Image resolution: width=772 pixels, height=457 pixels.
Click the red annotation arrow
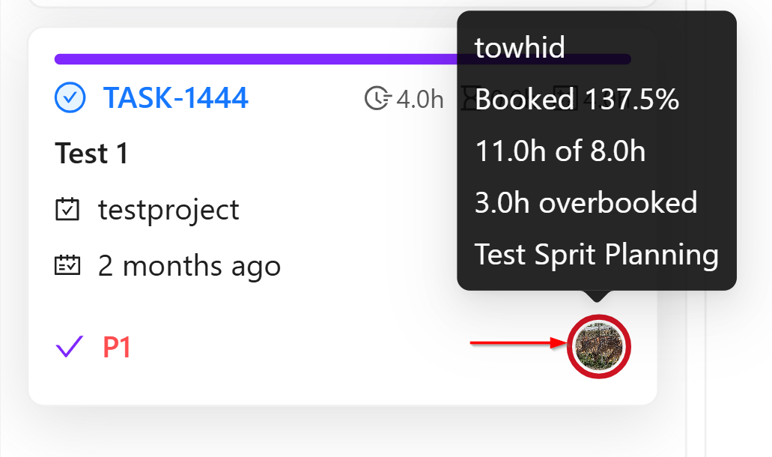[517, 343]
